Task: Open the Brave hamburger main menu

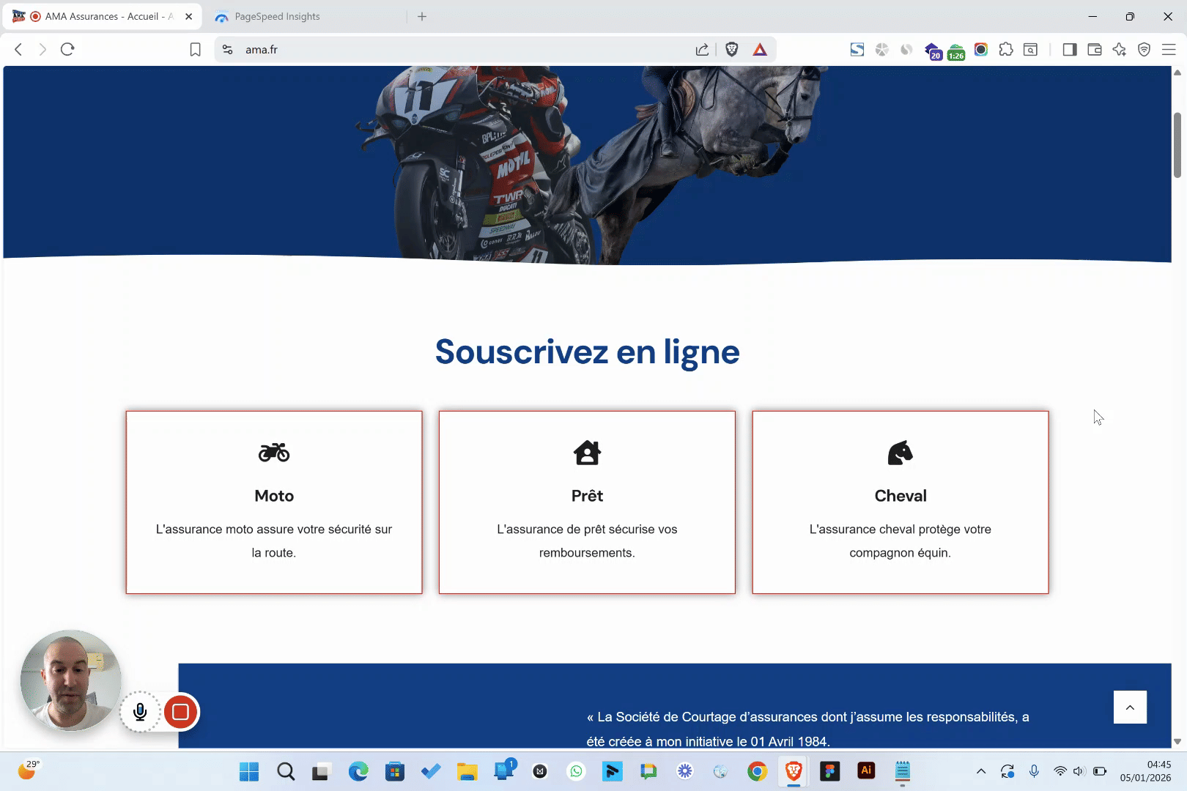Action: [x=1169, y=49]
